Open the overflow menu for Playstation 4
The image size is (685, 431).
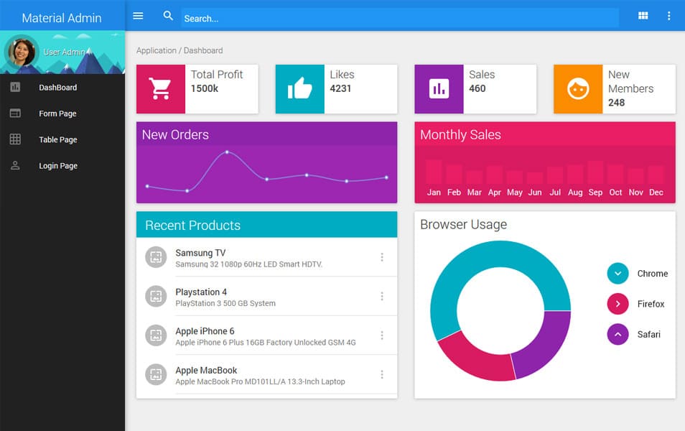click(382, 296)
